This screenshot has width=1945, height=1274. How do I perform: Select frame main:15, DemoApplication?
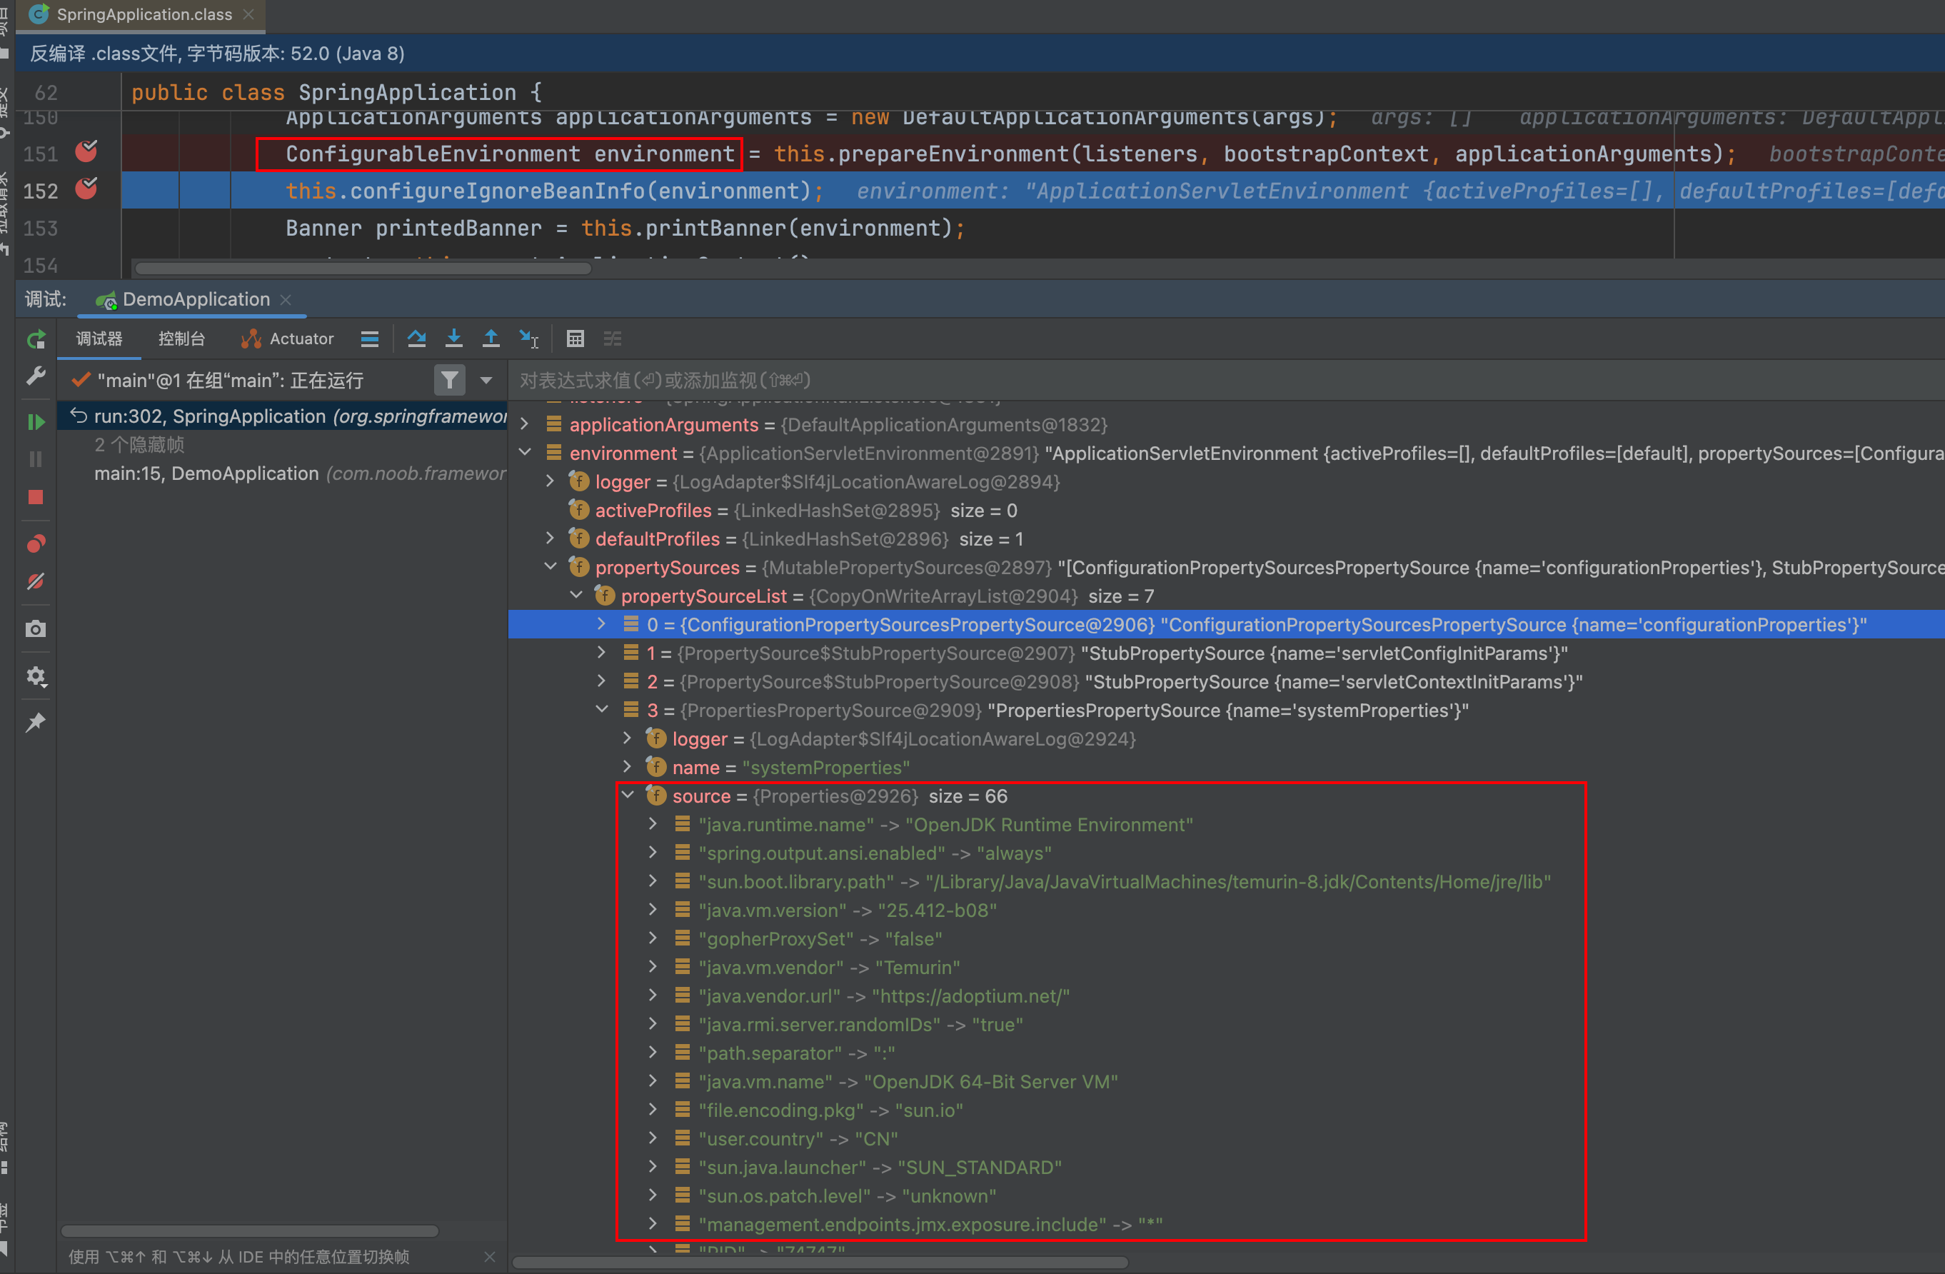(283, 474)
